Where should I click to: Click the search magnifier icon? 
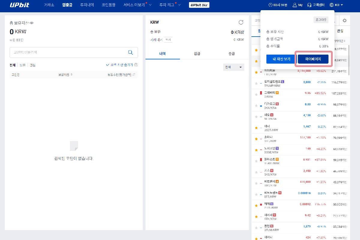[x=130, y=52]
